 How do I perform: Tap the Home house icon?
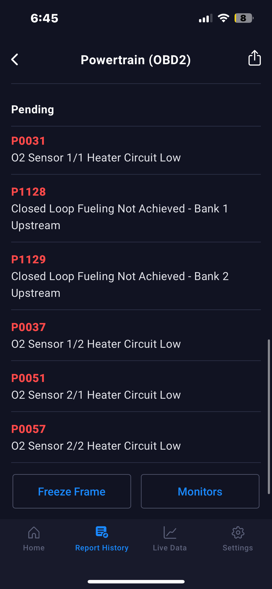pyautogui.click(x=34, y=532)
